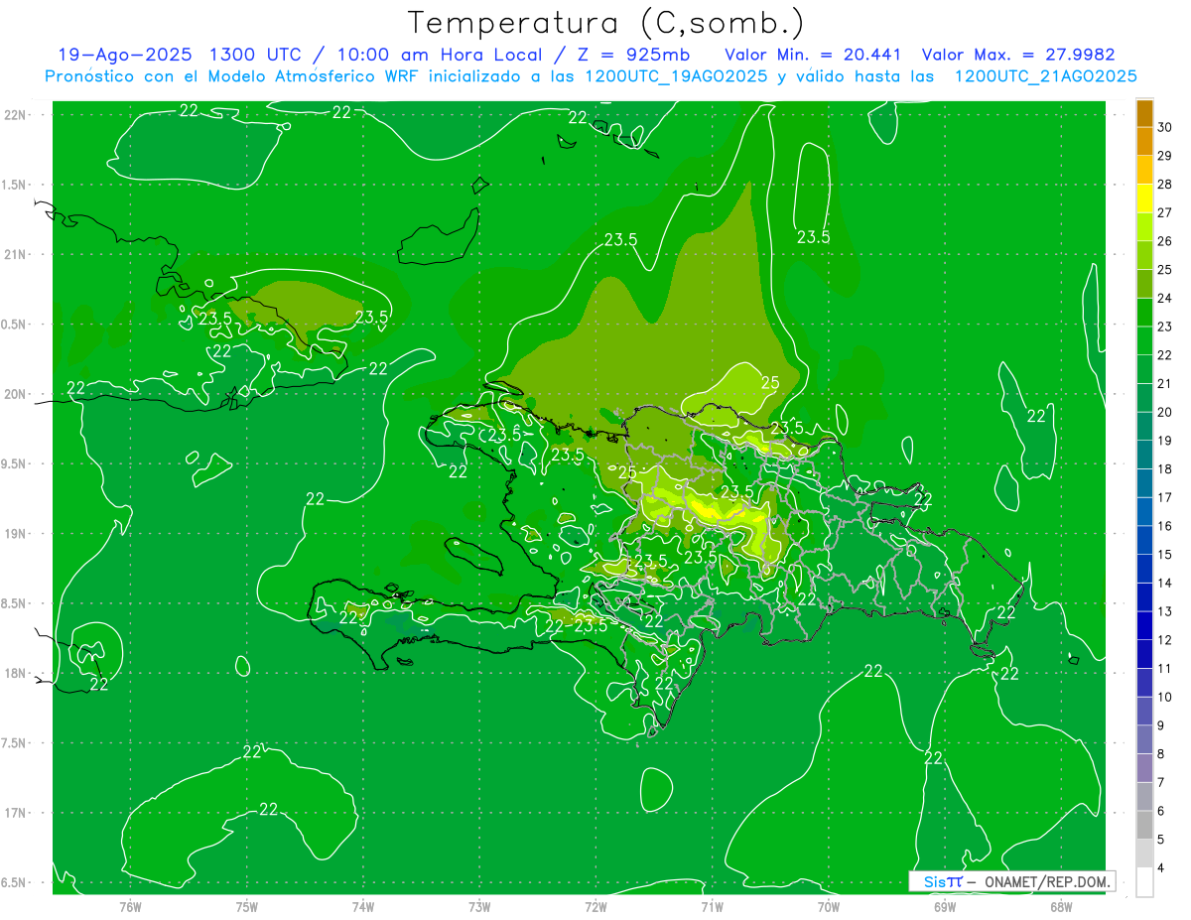
Task: Click the "74W" longitude axis label
Action: (362, 907)
